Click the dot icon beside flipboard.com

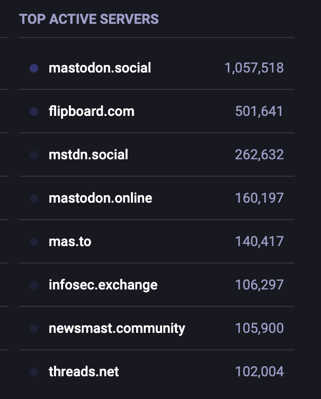click(34, 112)
